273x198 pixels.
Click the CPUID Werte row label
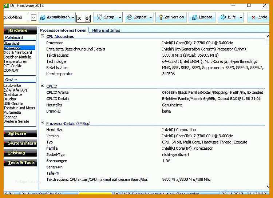point(58,93)
